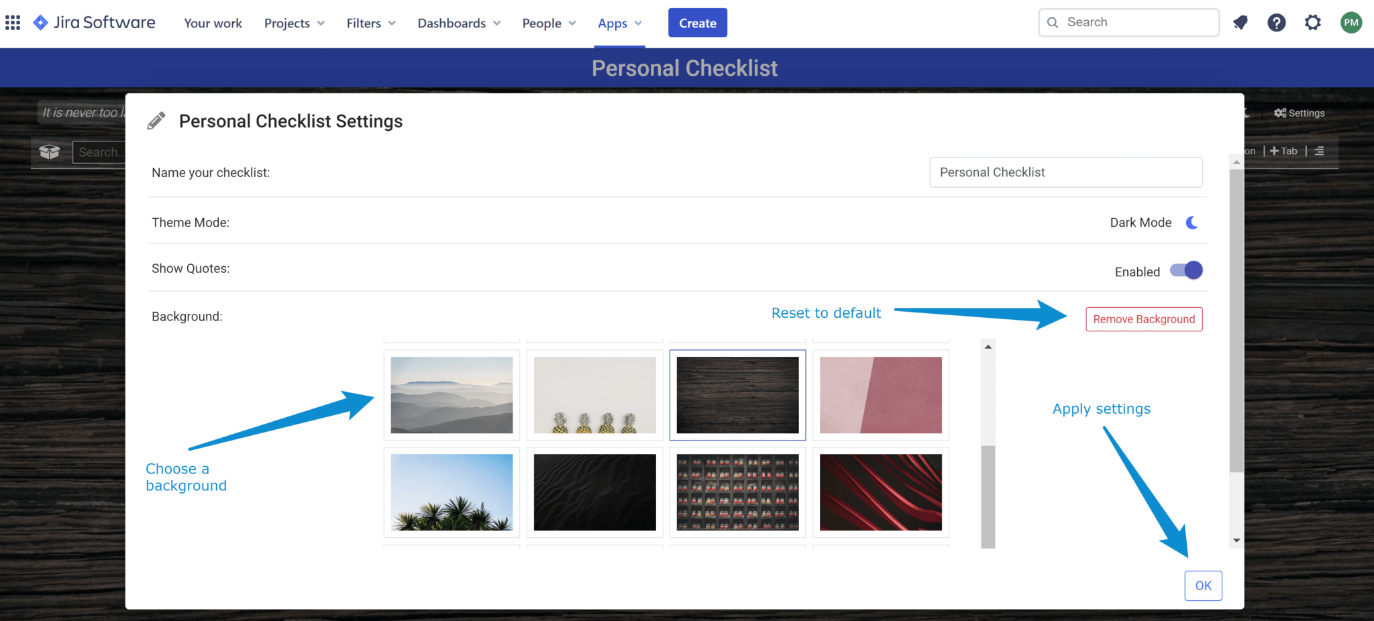Disable the Show Quotes toggle
The image size is (1374, 621).
[x=1186, y=270]
